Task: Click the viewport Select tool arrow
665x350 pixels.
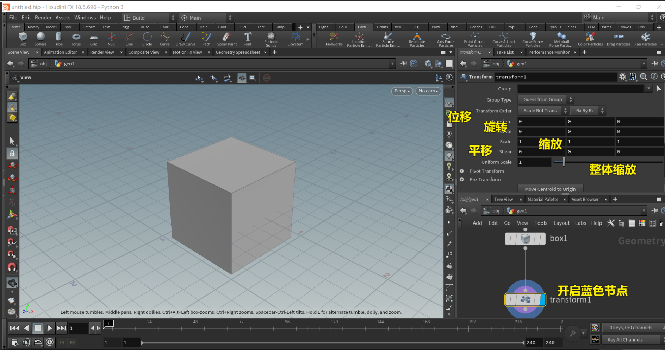Action: [x=12, y=141]
